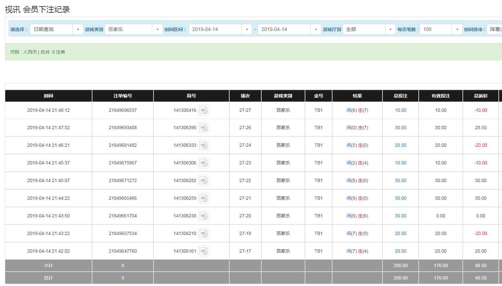502x286 pixels.
Task: Click total bet 30.00 link for order 21849661704
Action: pyautogui.click(x=400, y=216)
